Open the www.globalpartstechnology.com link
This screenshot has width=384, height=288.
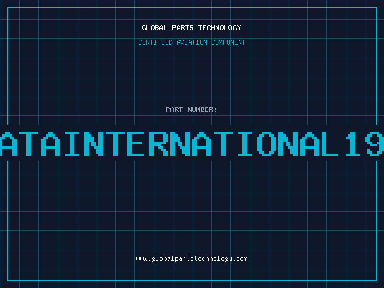[192, 259]
